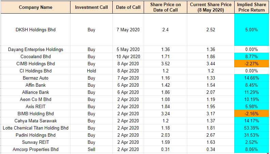270x154 pixels.
Task: Select the Hold call for CI Holdings
Action: pos(91,71)
